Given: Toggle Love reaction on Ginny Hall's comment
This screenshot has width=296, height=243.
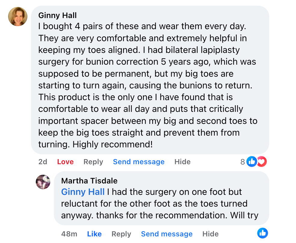Looking at the screenshot, I should [x=65, y=162].
